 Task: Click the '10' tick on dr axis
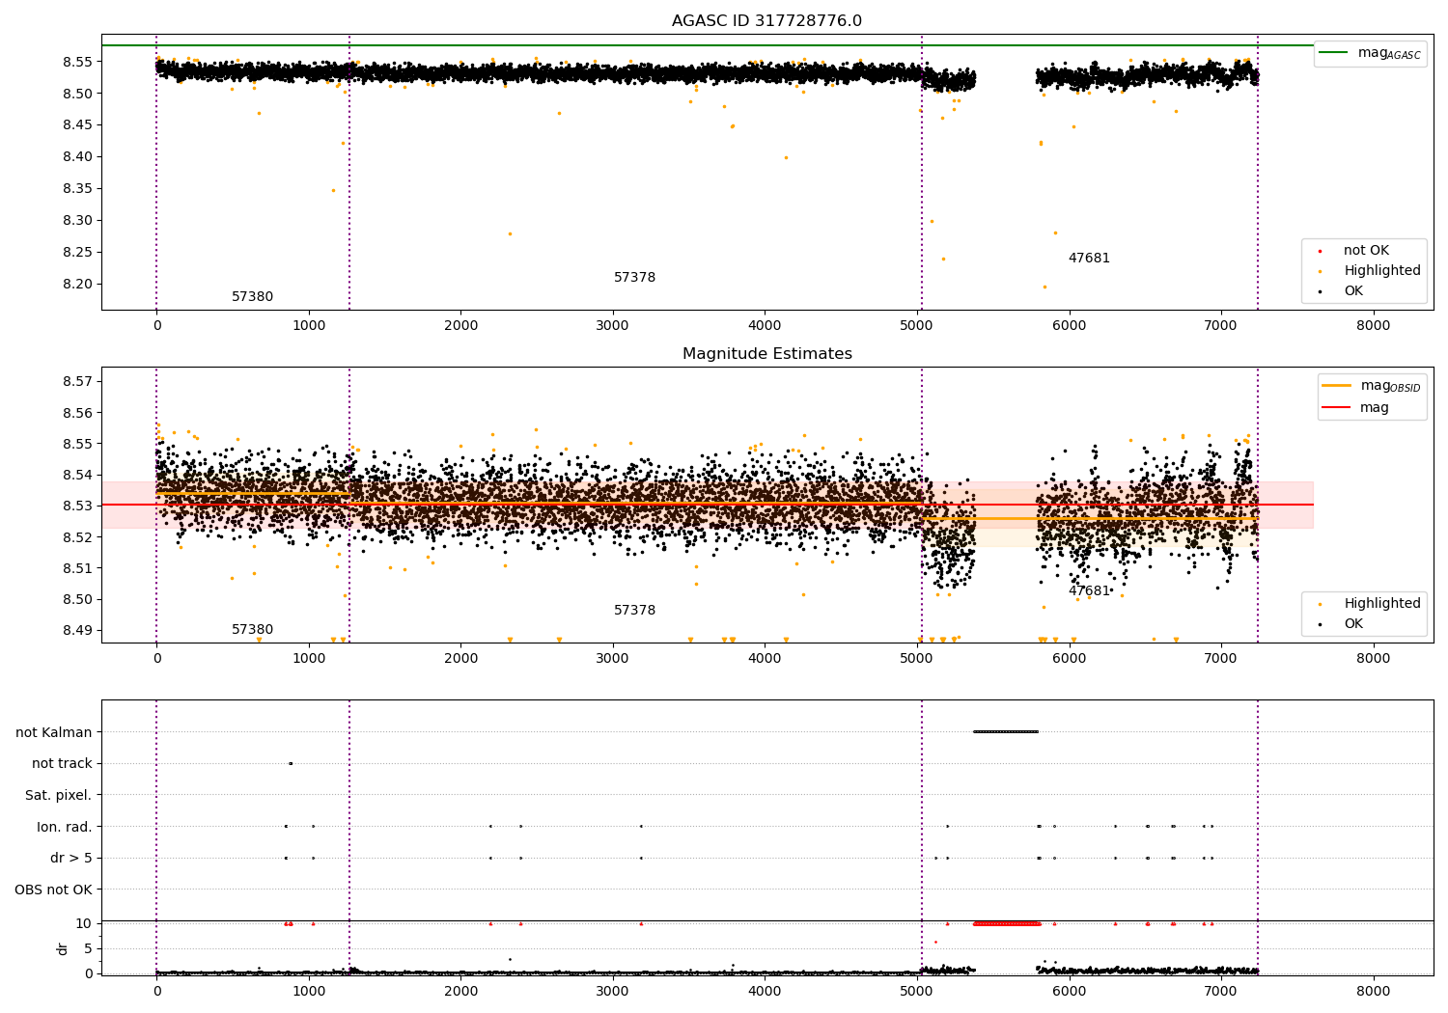(84, 924)
